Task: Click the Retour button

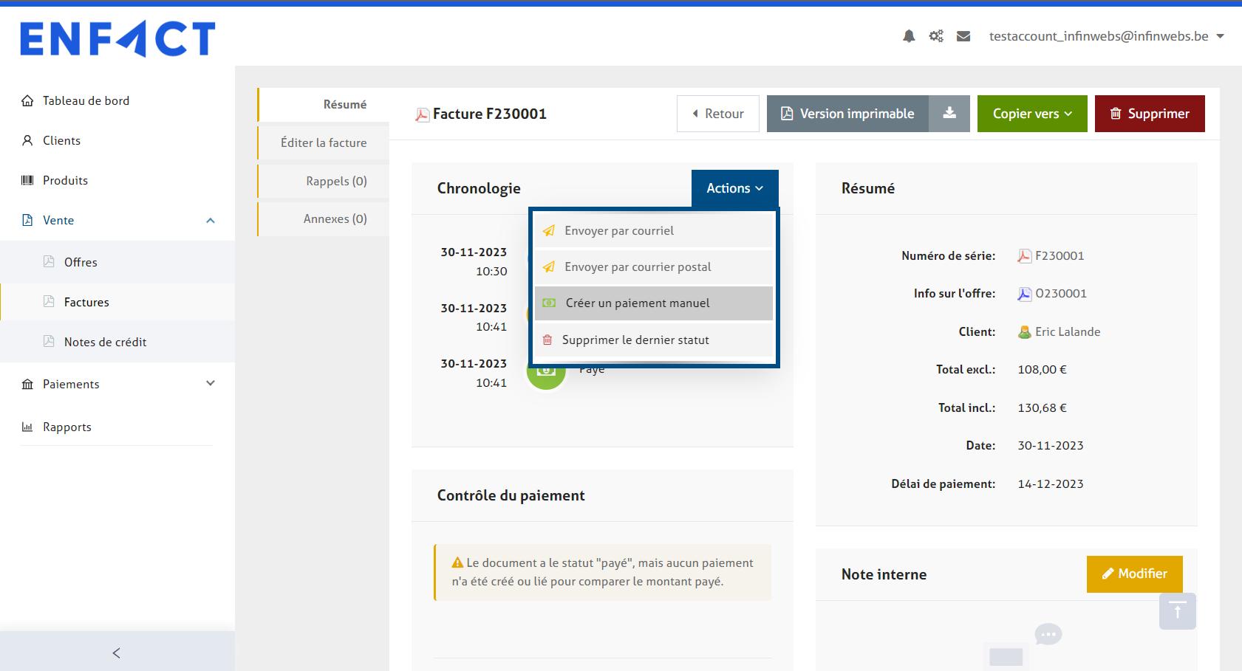Action: pyautogui.click(x=717, y=114)
